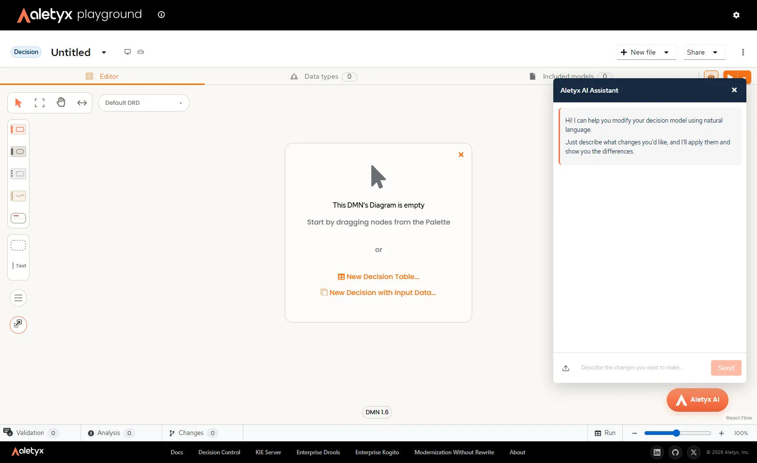This screenshot has height=463, width=757.
Task: Select the pointer selection tool
Action: (19, 103)
